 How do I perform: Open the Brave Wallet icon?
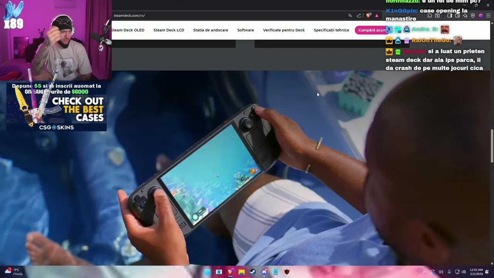[457, 15]
